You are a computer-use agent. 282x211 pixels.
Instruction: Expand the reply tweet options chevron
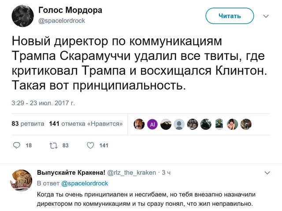point(266,173)
